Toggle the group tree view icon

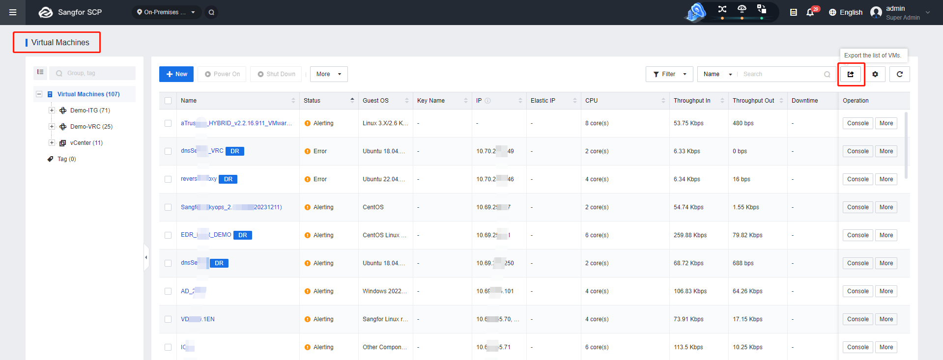pyautogui.click(x=40, y=72)
